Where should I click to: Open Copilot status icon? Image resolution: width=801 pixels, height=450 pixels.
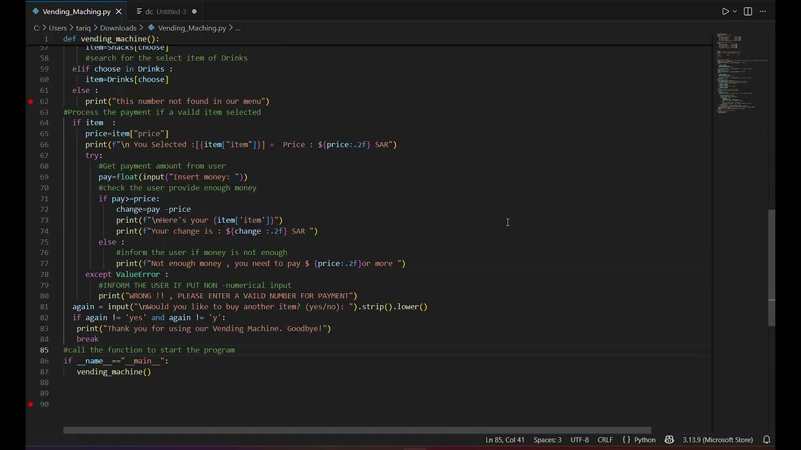(x=669, y=440)
